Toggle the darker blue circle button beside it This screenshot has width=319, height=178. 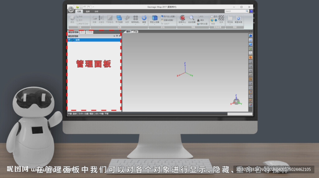pyautogui.click(x=216, y=20)
